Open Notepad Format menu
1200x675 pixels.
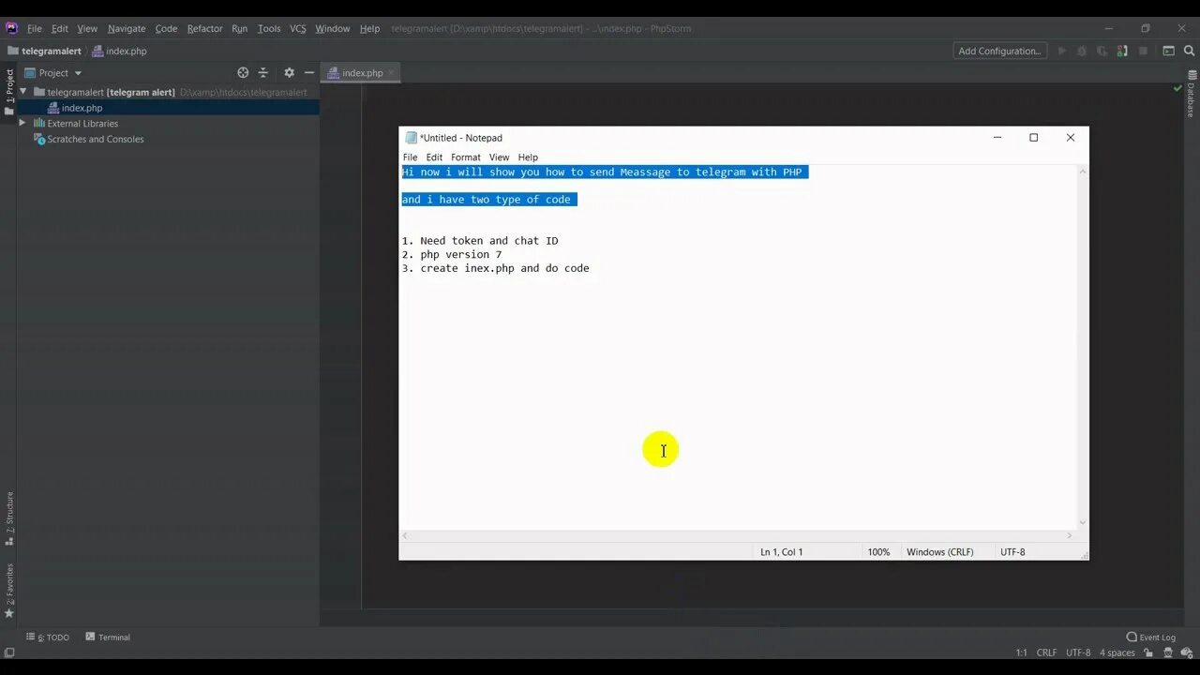pyautogui.click(x=465, y=157)
